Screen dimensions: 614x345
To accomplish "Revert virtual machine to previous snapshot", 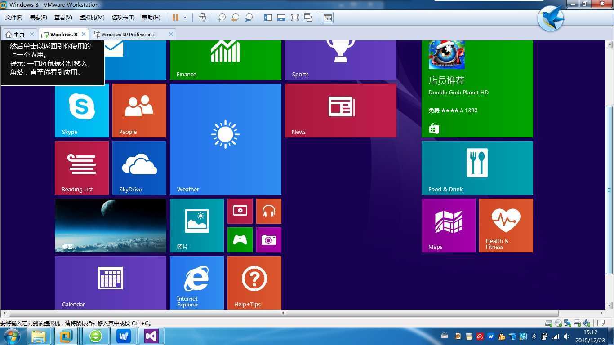I will pyautogui.click(x=235, y=18).
